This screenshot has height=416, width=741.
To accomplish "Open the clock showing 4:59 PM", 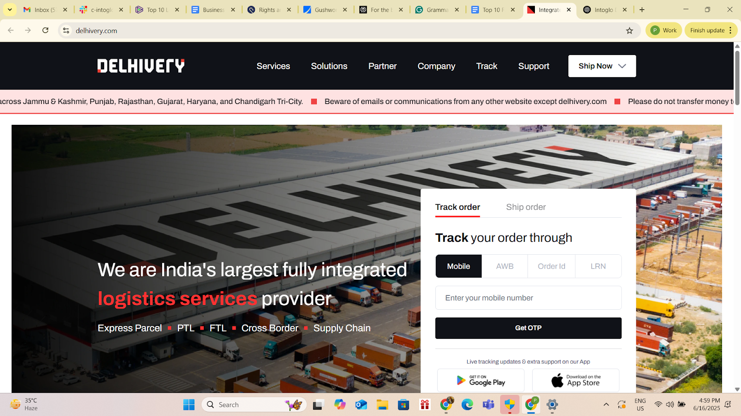I will click(706, 404).
